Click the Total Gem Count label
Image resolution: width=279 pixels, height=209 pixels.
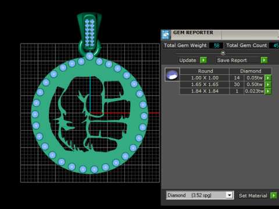pos(246,45)
